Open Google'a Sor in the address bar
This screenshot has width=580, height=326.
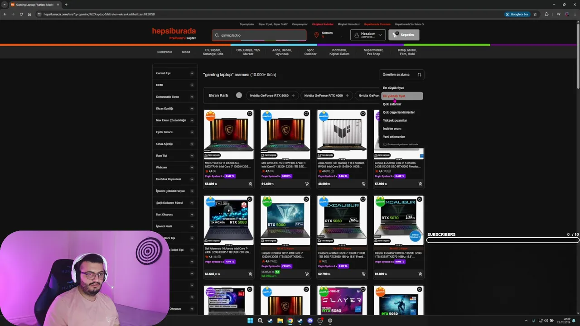(517, 14)
